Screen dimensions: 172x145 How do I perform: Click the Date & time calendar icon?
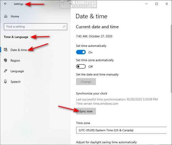tap(6, 50)
